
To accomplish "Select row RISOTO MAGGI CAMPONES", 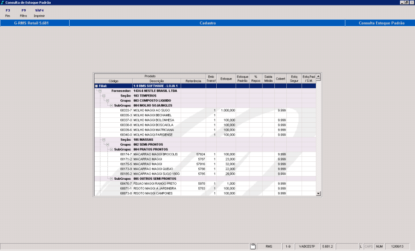I will tap(205, 194).
